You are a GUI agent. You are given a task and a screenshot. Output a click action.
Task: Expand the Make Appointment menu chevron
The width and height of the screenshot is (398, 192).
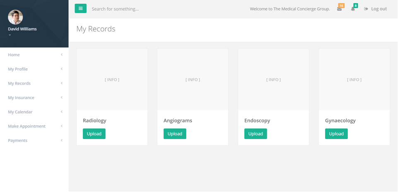[62, 126]
